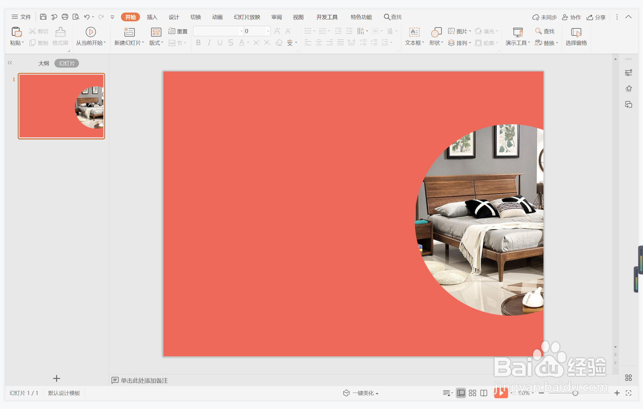Screen dimensions: 643x409
Task: Click the Text Box (文本框) icon
Action: point(414,32)
